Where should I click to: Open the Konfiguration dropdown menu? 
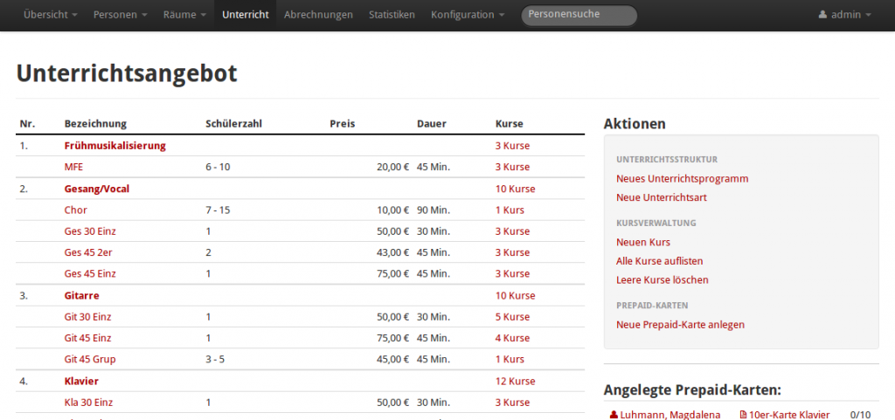(468, 15)
